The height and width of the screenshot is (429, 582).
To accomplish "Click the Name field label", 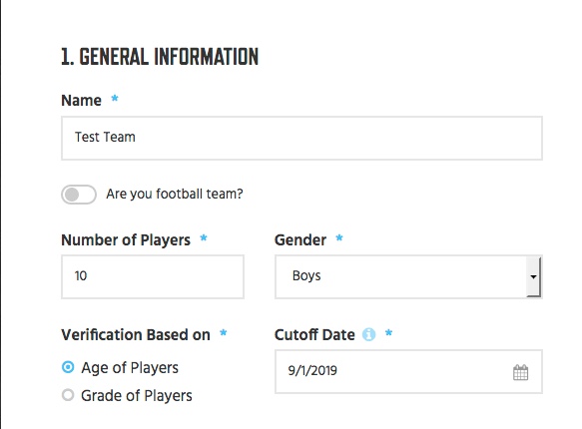I will click(x=81, y=100).
